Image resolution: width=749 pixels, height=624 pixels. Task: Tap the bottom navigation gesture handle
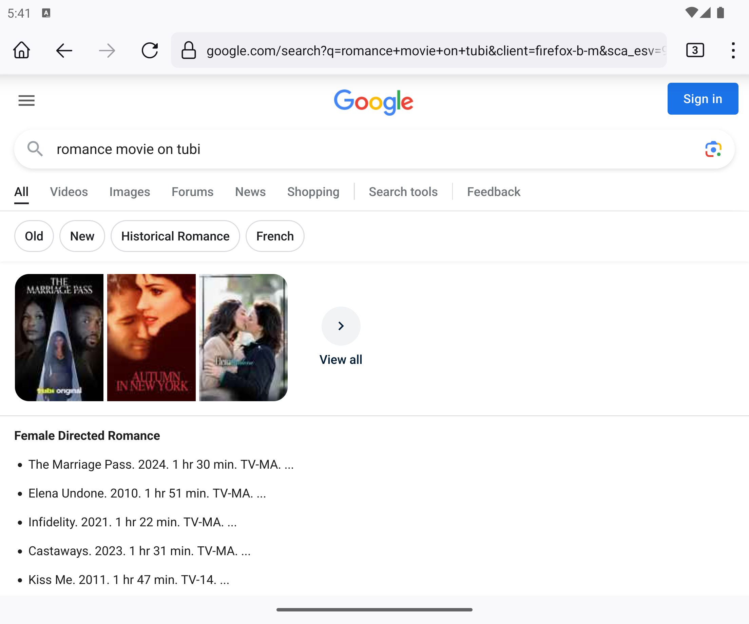[374, 610]
